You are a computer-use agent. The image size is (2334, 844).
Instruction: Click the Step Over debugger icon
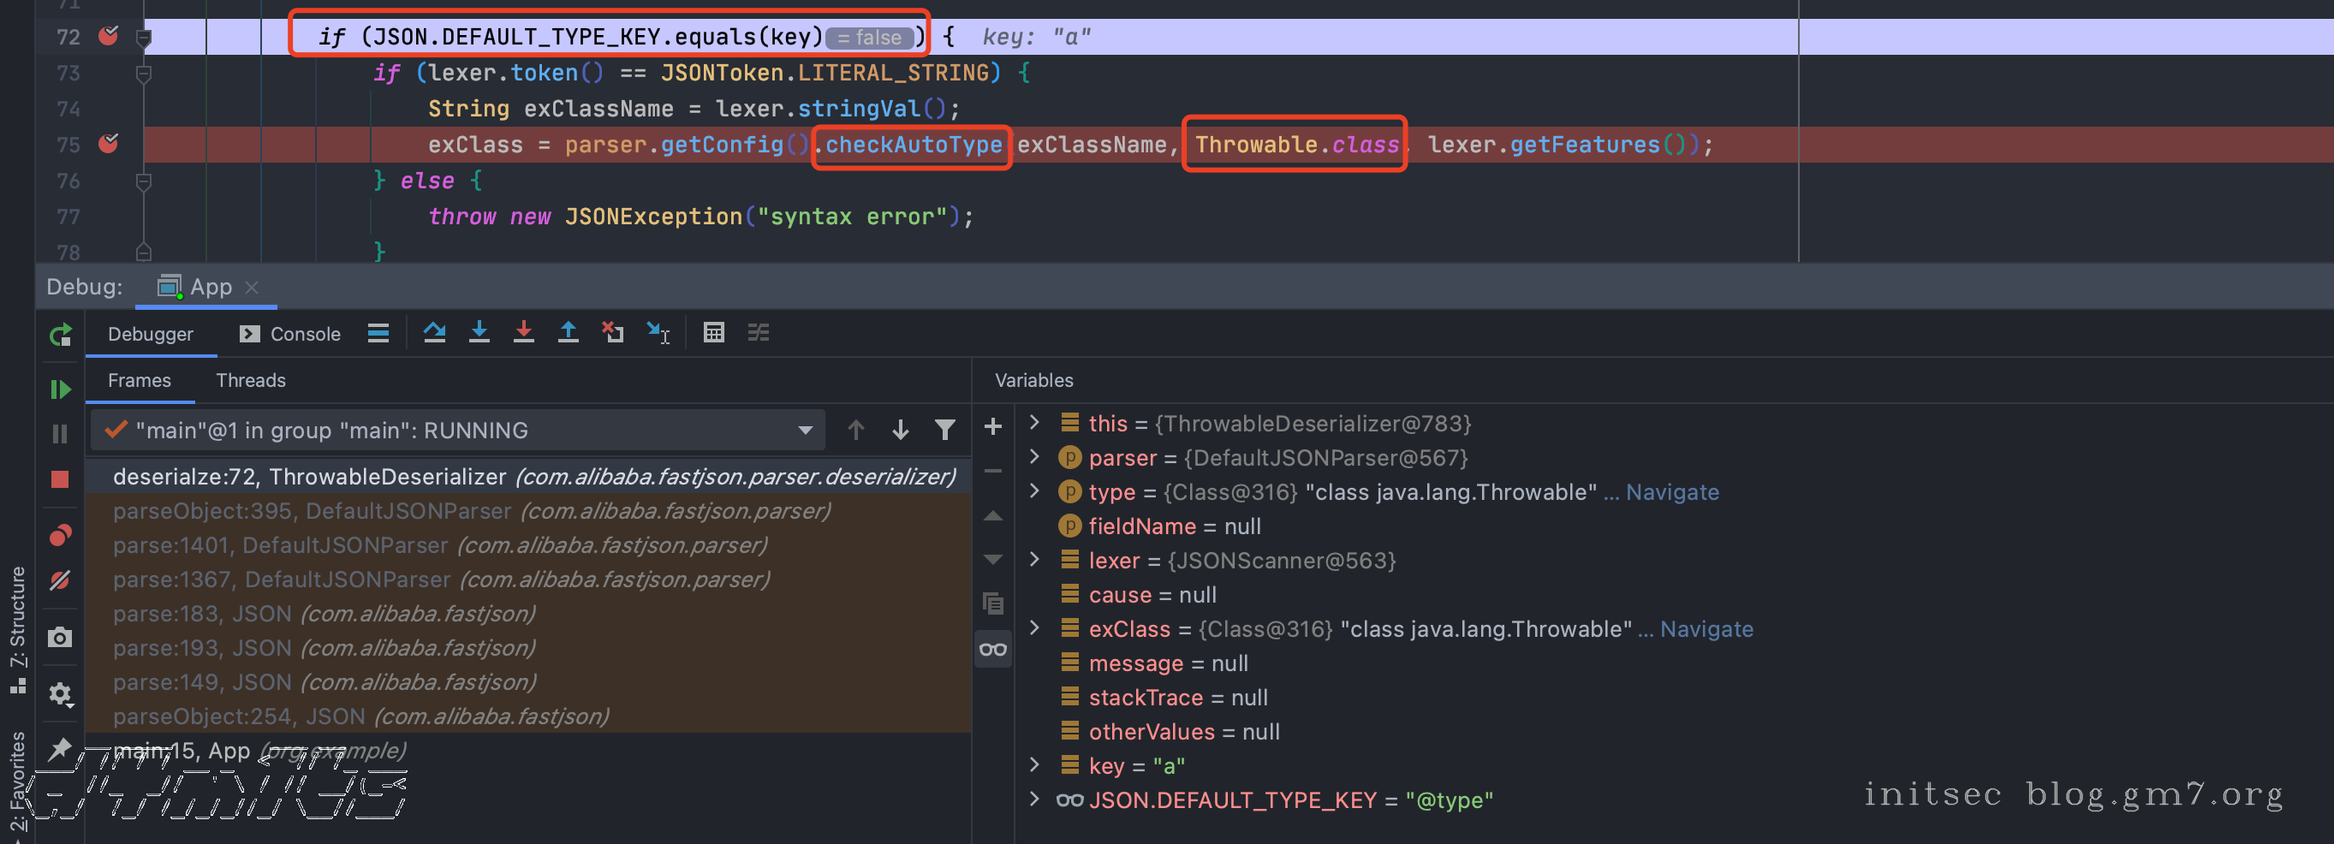[434, 332]
